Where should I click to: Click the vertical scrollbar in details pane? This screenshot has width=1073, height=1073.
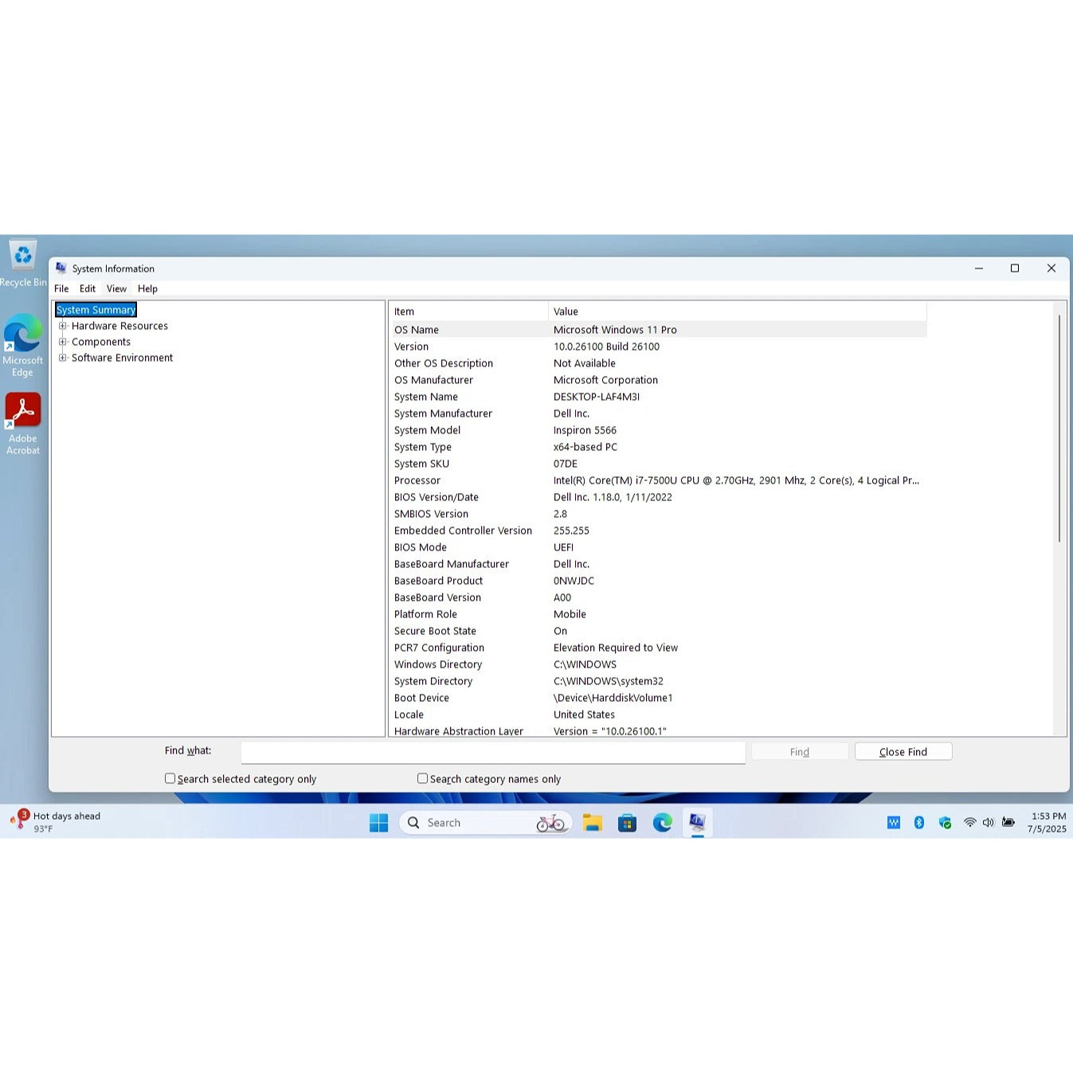pos(1059,430)
